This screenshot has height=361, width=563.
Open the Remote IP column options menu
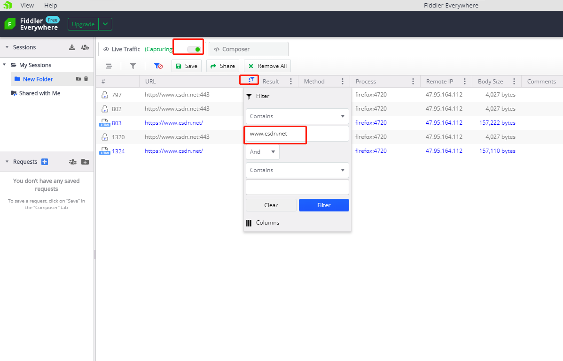[x=465, y=82]
